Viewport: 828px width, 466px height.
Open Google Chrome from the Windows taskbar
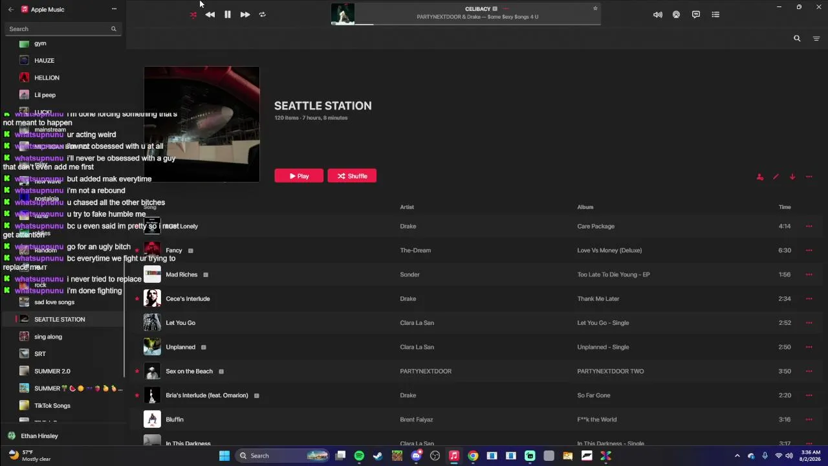(473, 456)
